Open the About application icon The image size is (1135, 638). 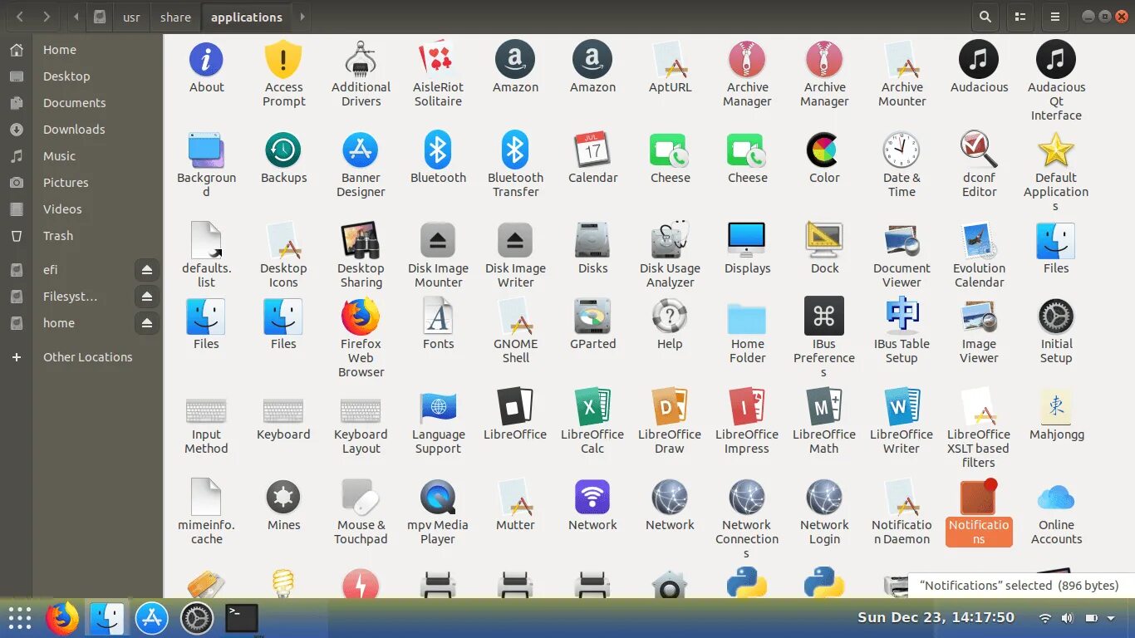pos(206,60)
